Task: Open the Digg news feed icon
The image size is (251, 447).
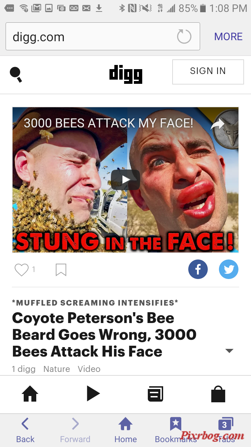Action: click(x=155, y=394)
